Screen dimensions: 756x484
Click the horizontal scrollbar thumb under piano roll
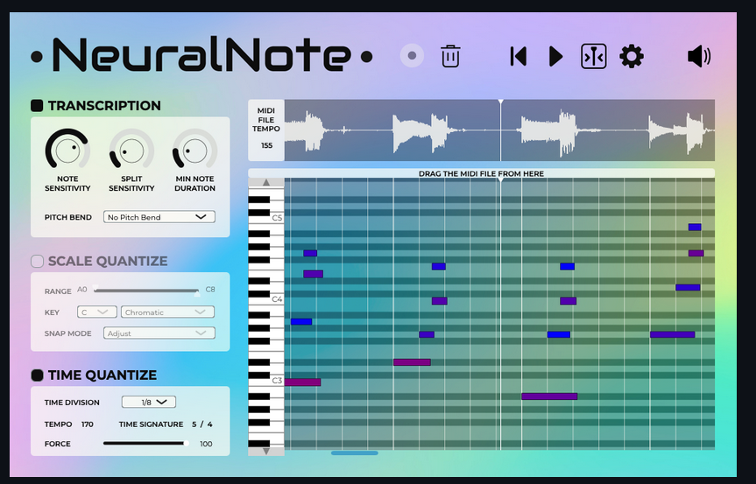pyautogui.click(x=355, y=453)
